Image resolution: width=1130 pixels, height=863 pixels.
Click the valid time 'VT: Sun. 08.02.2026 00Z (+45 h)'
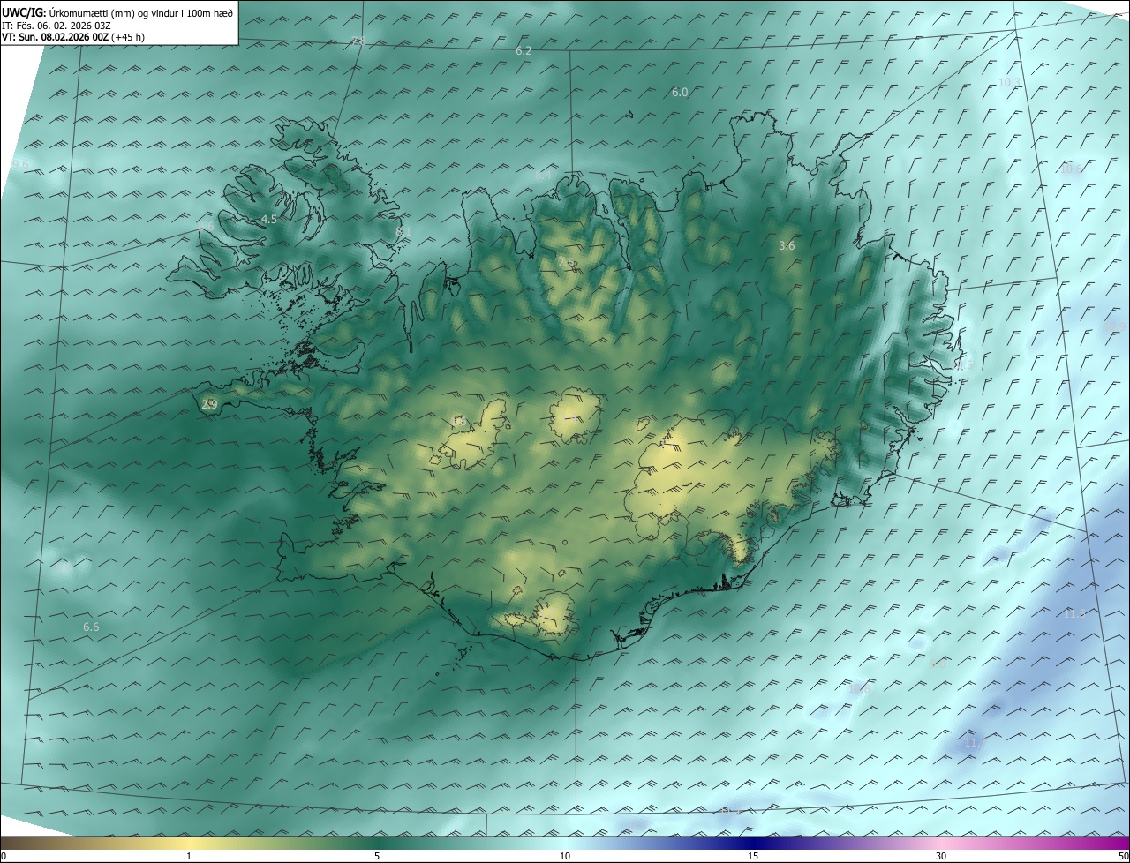[73, 37]
